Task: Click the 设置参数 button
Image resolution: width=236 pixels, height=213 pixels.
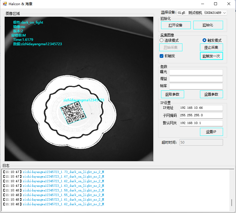Action: [x=211, y=94]
